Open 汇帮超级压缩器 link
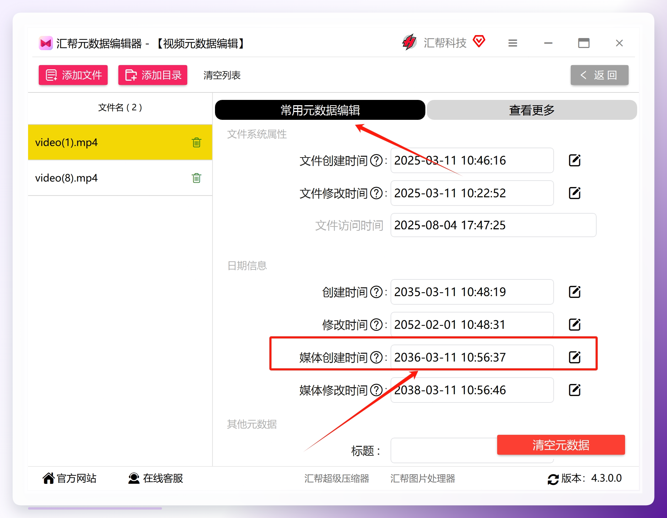Viewport: 667px width, 518px height. coord(337,479)
